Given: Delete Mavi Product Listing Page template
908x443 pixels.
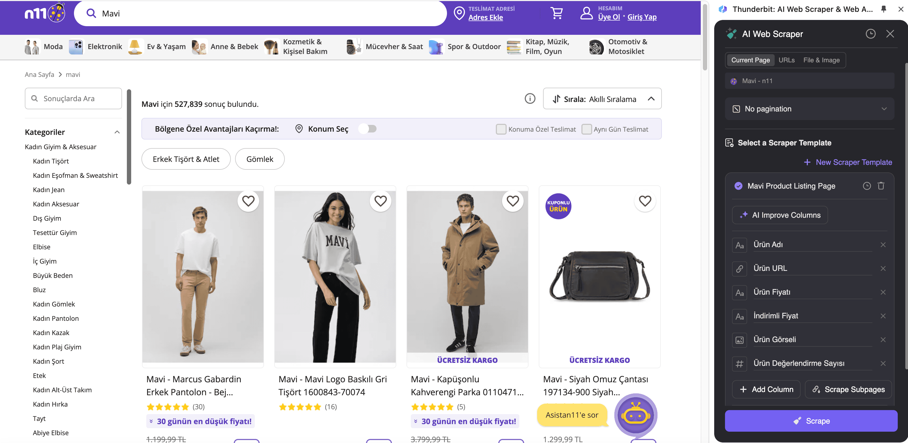Looking at the screenshot, I should [881, 186].
